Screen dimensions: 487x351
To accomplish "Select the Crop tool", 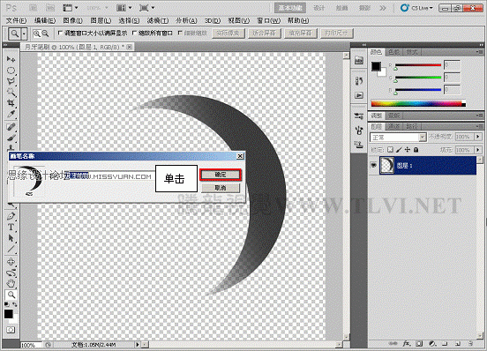I will (x=11, y=103).
